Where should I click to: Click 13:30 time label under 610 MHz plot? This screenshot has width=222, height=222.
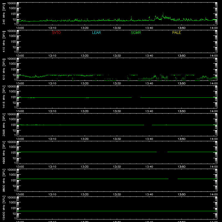click(x=117, y=84)
